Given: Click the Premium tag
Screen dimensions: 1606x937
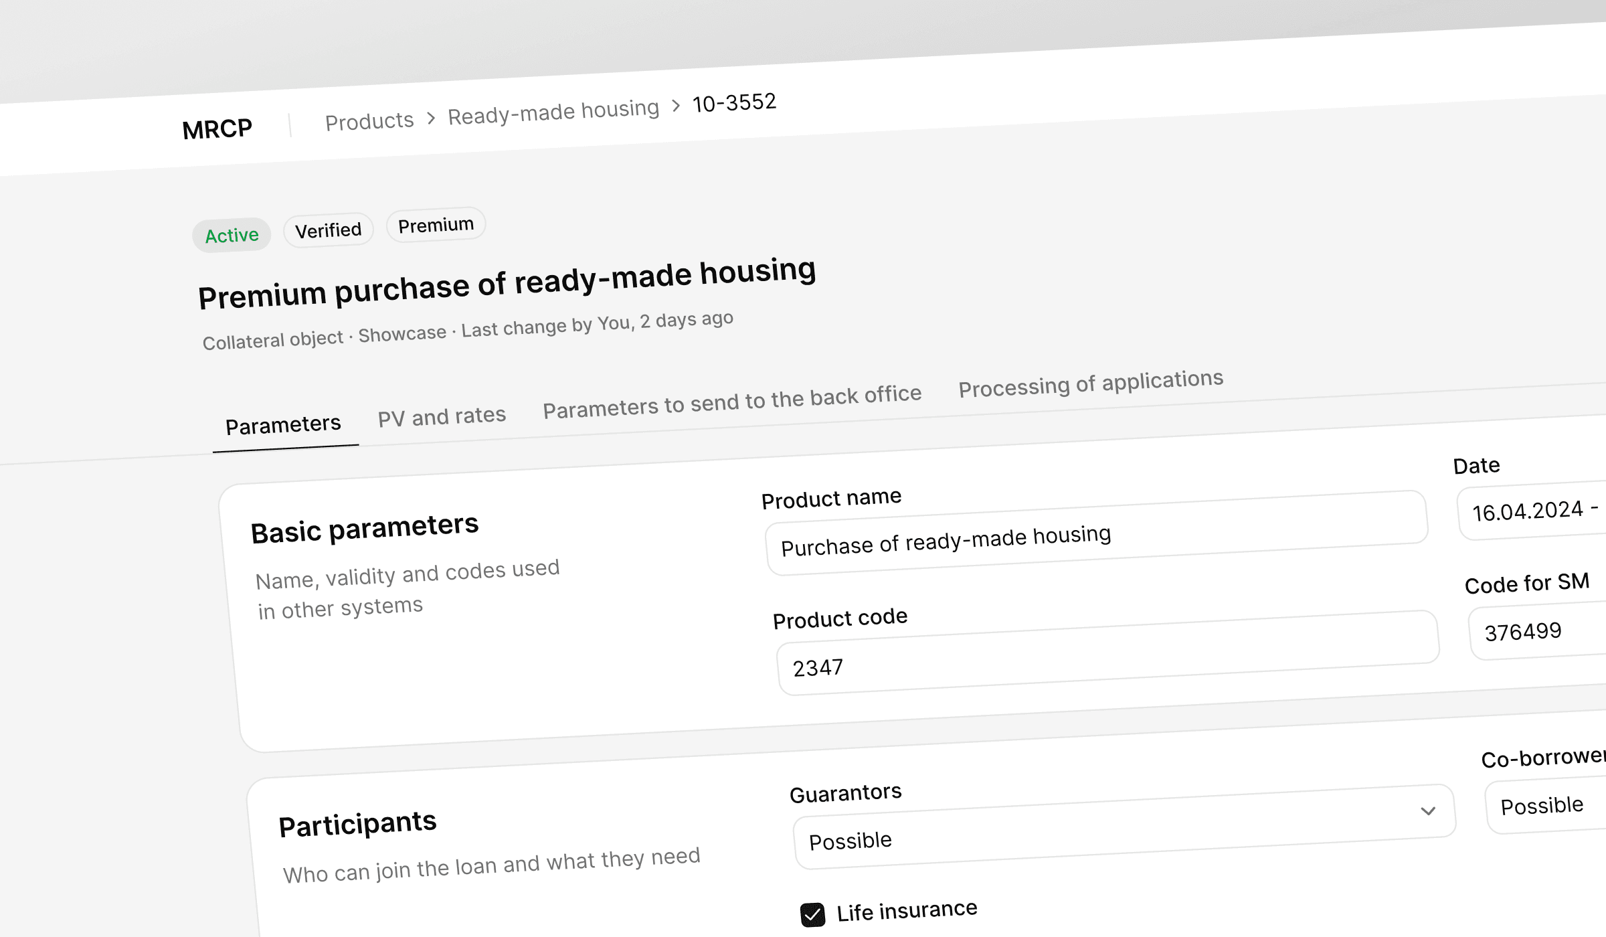Looking at the screenshot, I should click(x=436, y=225).
